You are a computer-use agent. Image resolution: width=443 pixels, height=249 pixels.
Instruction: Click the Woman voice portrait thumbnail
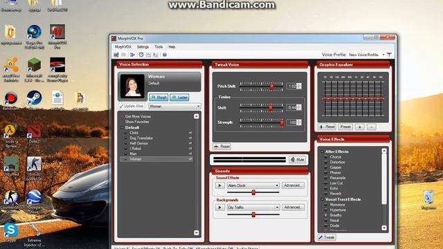pos(132,86)
